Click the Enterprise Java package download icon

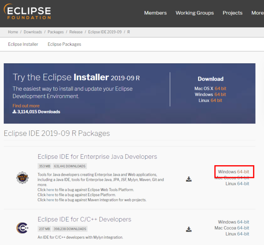[x=189, y=179]
